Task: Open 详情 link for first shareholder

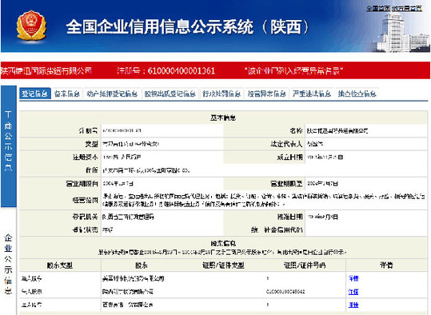Action: click(x=353, y=278)
